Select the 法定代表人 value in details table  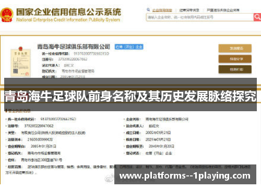click(x=154, y=126)
